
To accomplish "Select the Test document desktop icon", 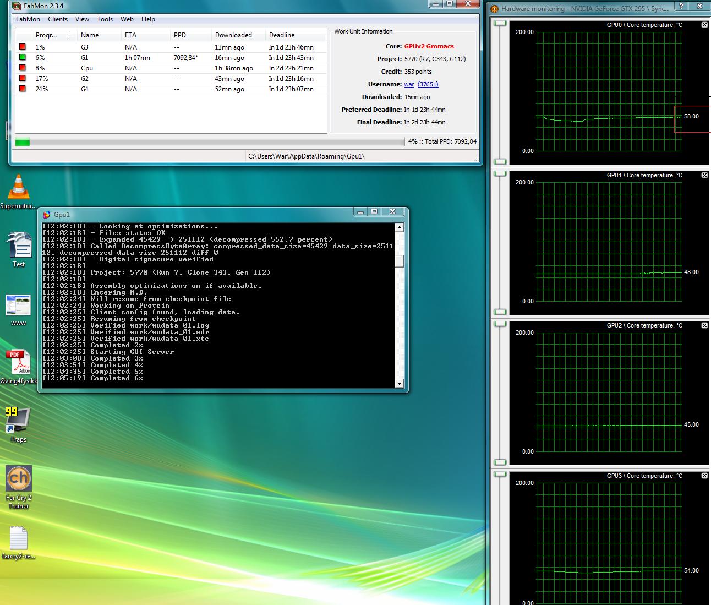I will pos(19,250).
